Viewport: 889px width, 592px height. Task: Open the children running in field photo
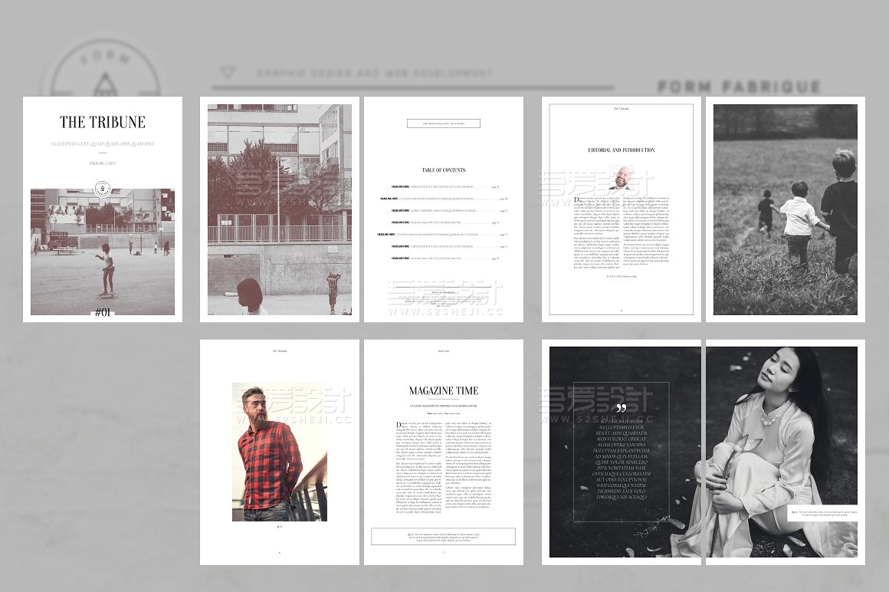pos(785,209)
